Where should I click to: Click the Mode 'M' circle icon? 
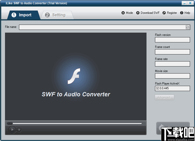pyautogui.click(x=123, y=13)
